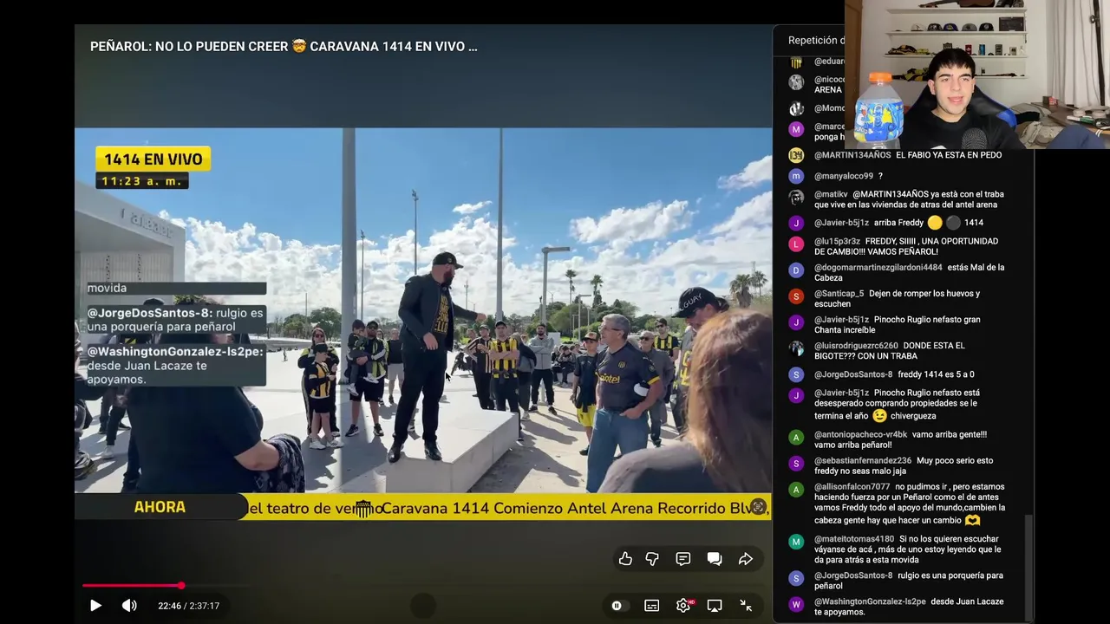
Task: Click @manyaloco99 avatar
Action: pos(796,176)
